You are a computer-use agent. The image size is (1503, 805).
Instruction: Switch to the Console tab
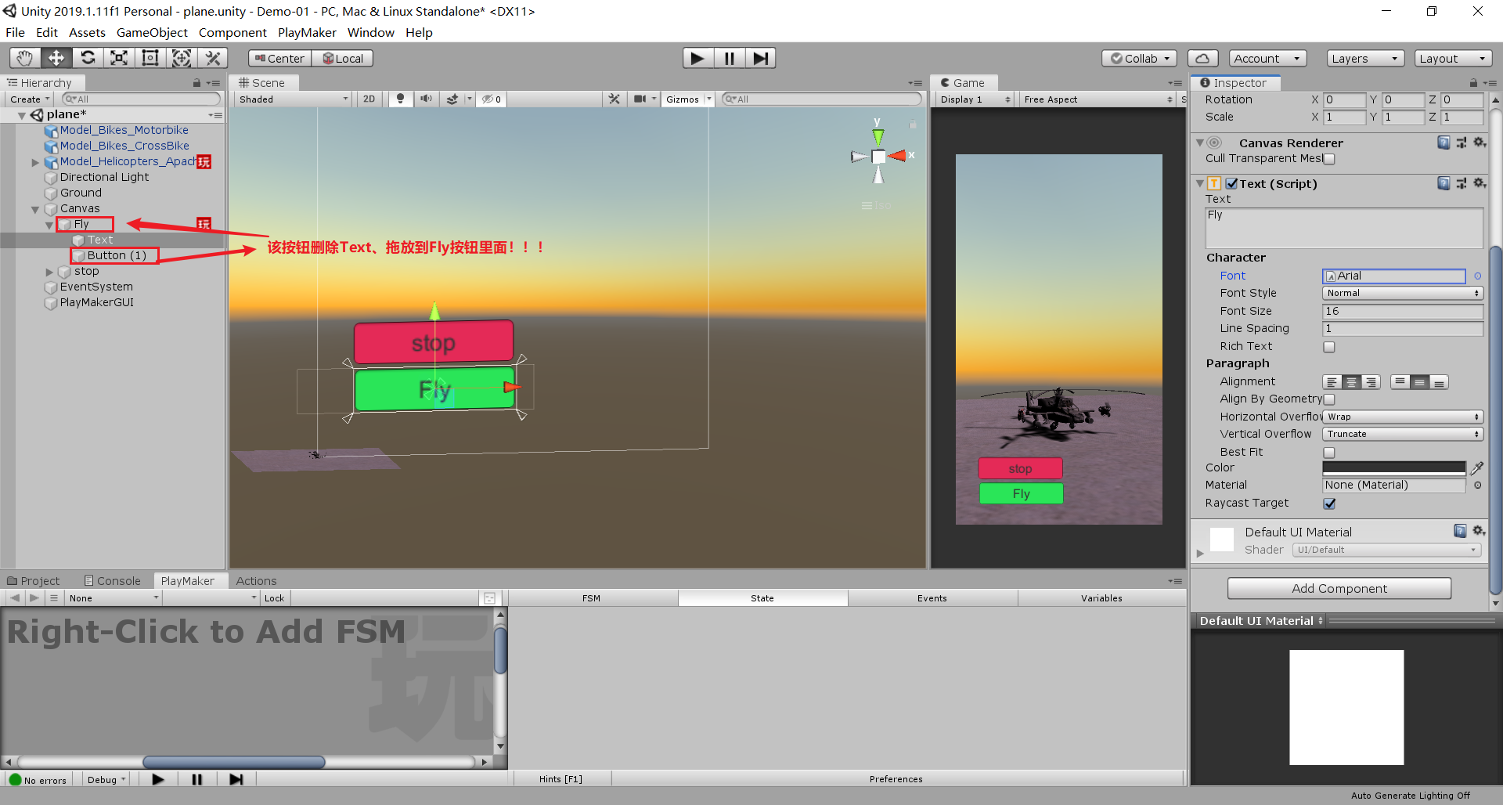coord(114,580)
